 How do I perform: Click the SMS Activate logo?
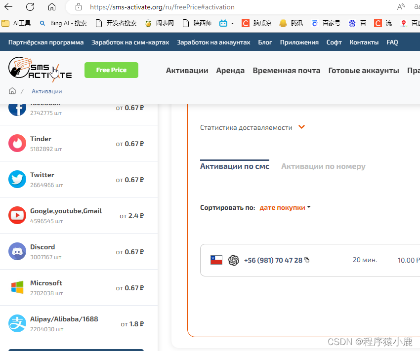tap(40, 69)
